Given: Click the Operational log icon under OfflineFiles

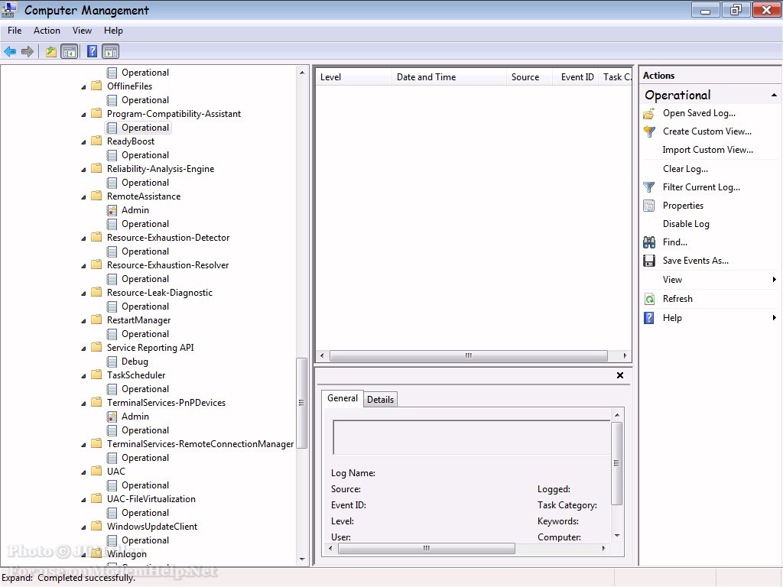Looking at the screenshot, I should pos(112,100).
